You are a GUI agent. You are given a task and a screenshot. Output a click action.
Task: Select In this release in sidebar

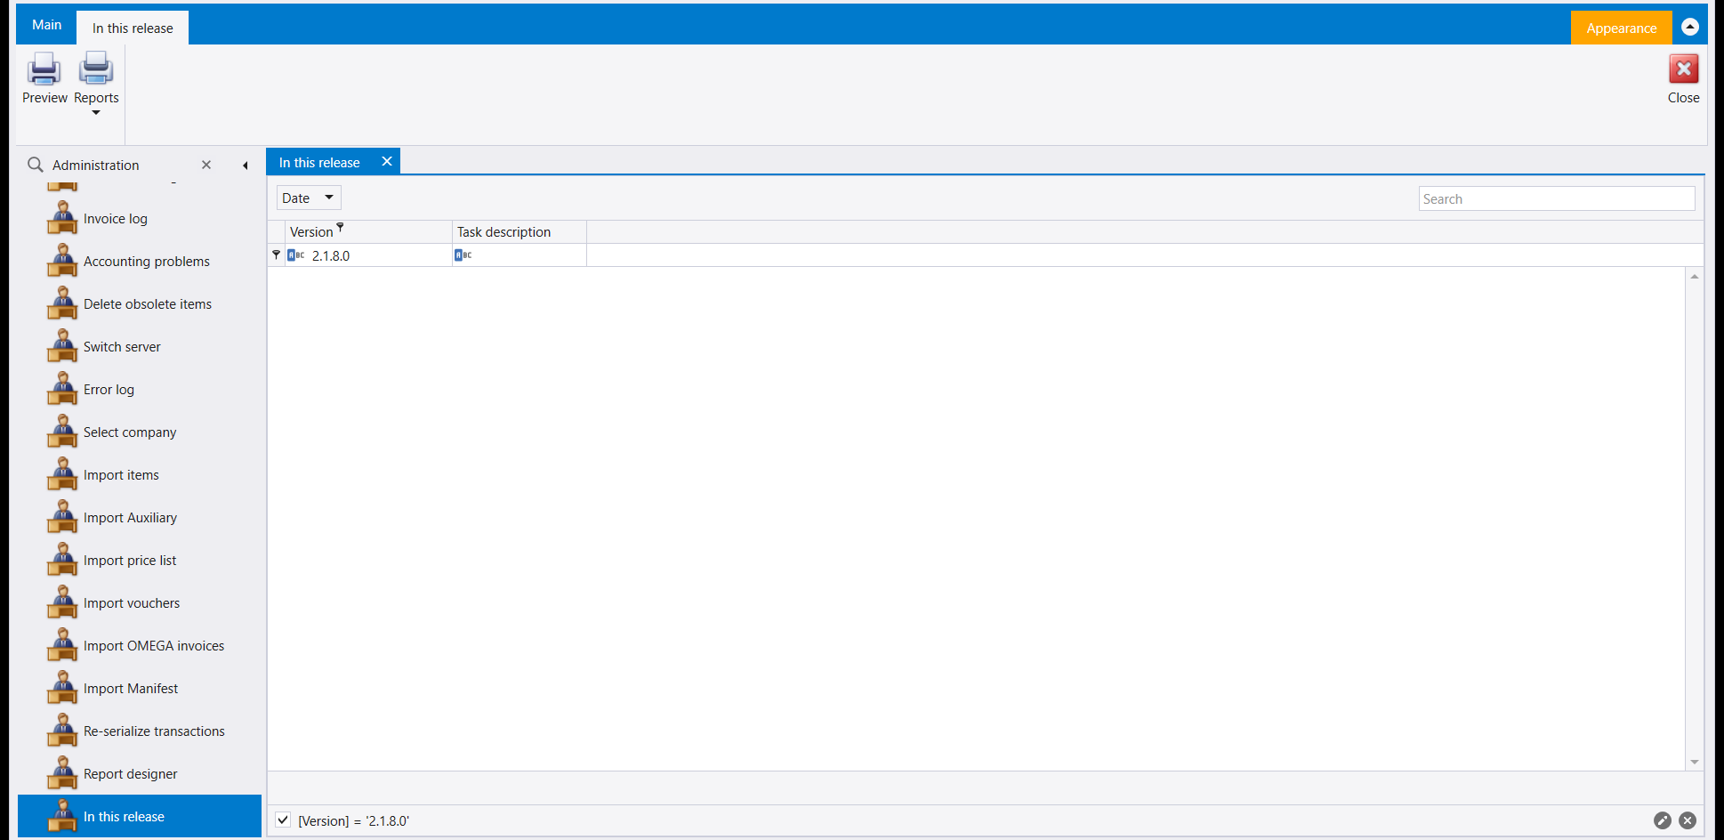click(140, 816)
